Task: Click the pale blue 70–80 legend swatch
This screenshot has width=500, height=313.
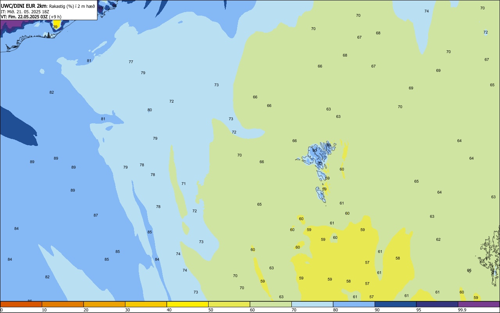Action: tap(312, 304)
